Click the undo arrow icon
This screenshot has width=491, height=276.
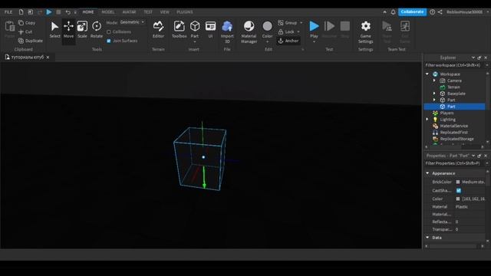(x=68, y=12)
